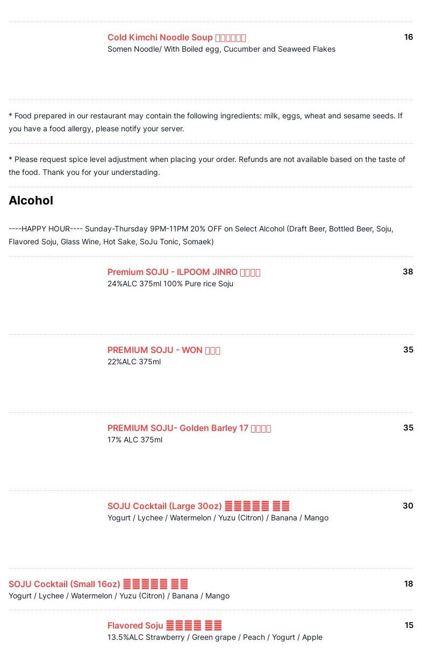Click the Alcohol section heading
This screenshot has height=656, width=422.
[x=31, y=200]
